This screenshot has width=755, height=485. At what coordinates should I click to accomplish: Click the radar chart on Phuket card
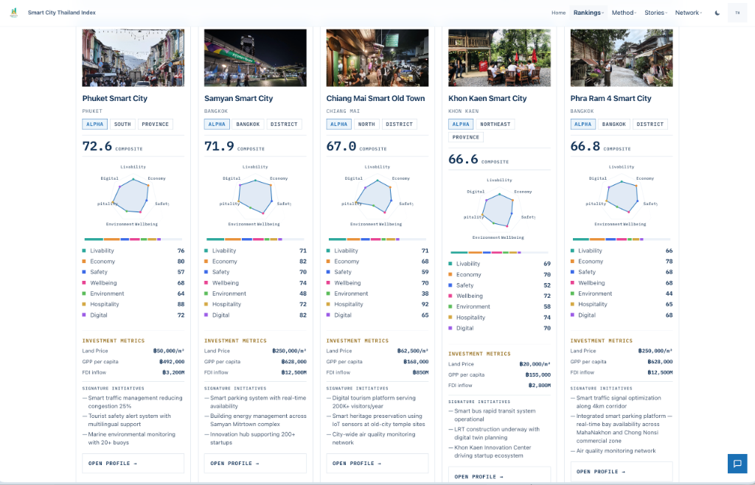[133, 196]
